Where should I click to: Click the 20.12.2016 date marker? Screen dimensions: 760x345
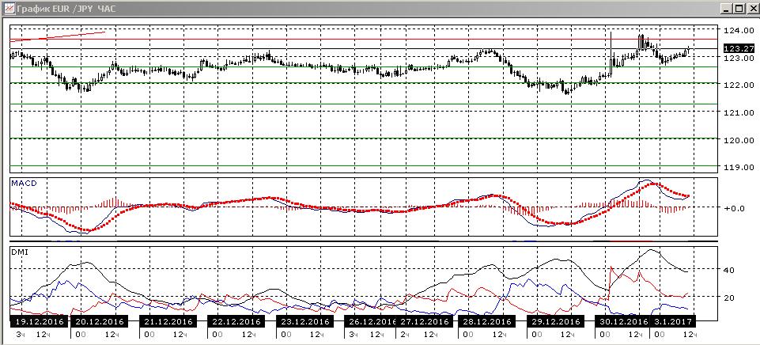[100, 321]
